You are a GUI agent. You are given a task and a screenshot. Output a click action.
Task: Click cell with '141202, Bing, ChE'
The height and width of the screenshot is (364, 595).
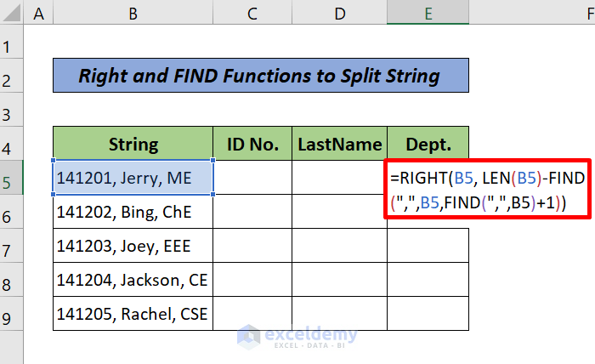tap(133, 213)
